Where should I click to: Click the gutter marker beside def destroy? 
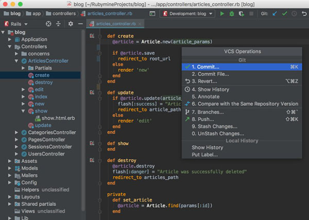(92, 160)
